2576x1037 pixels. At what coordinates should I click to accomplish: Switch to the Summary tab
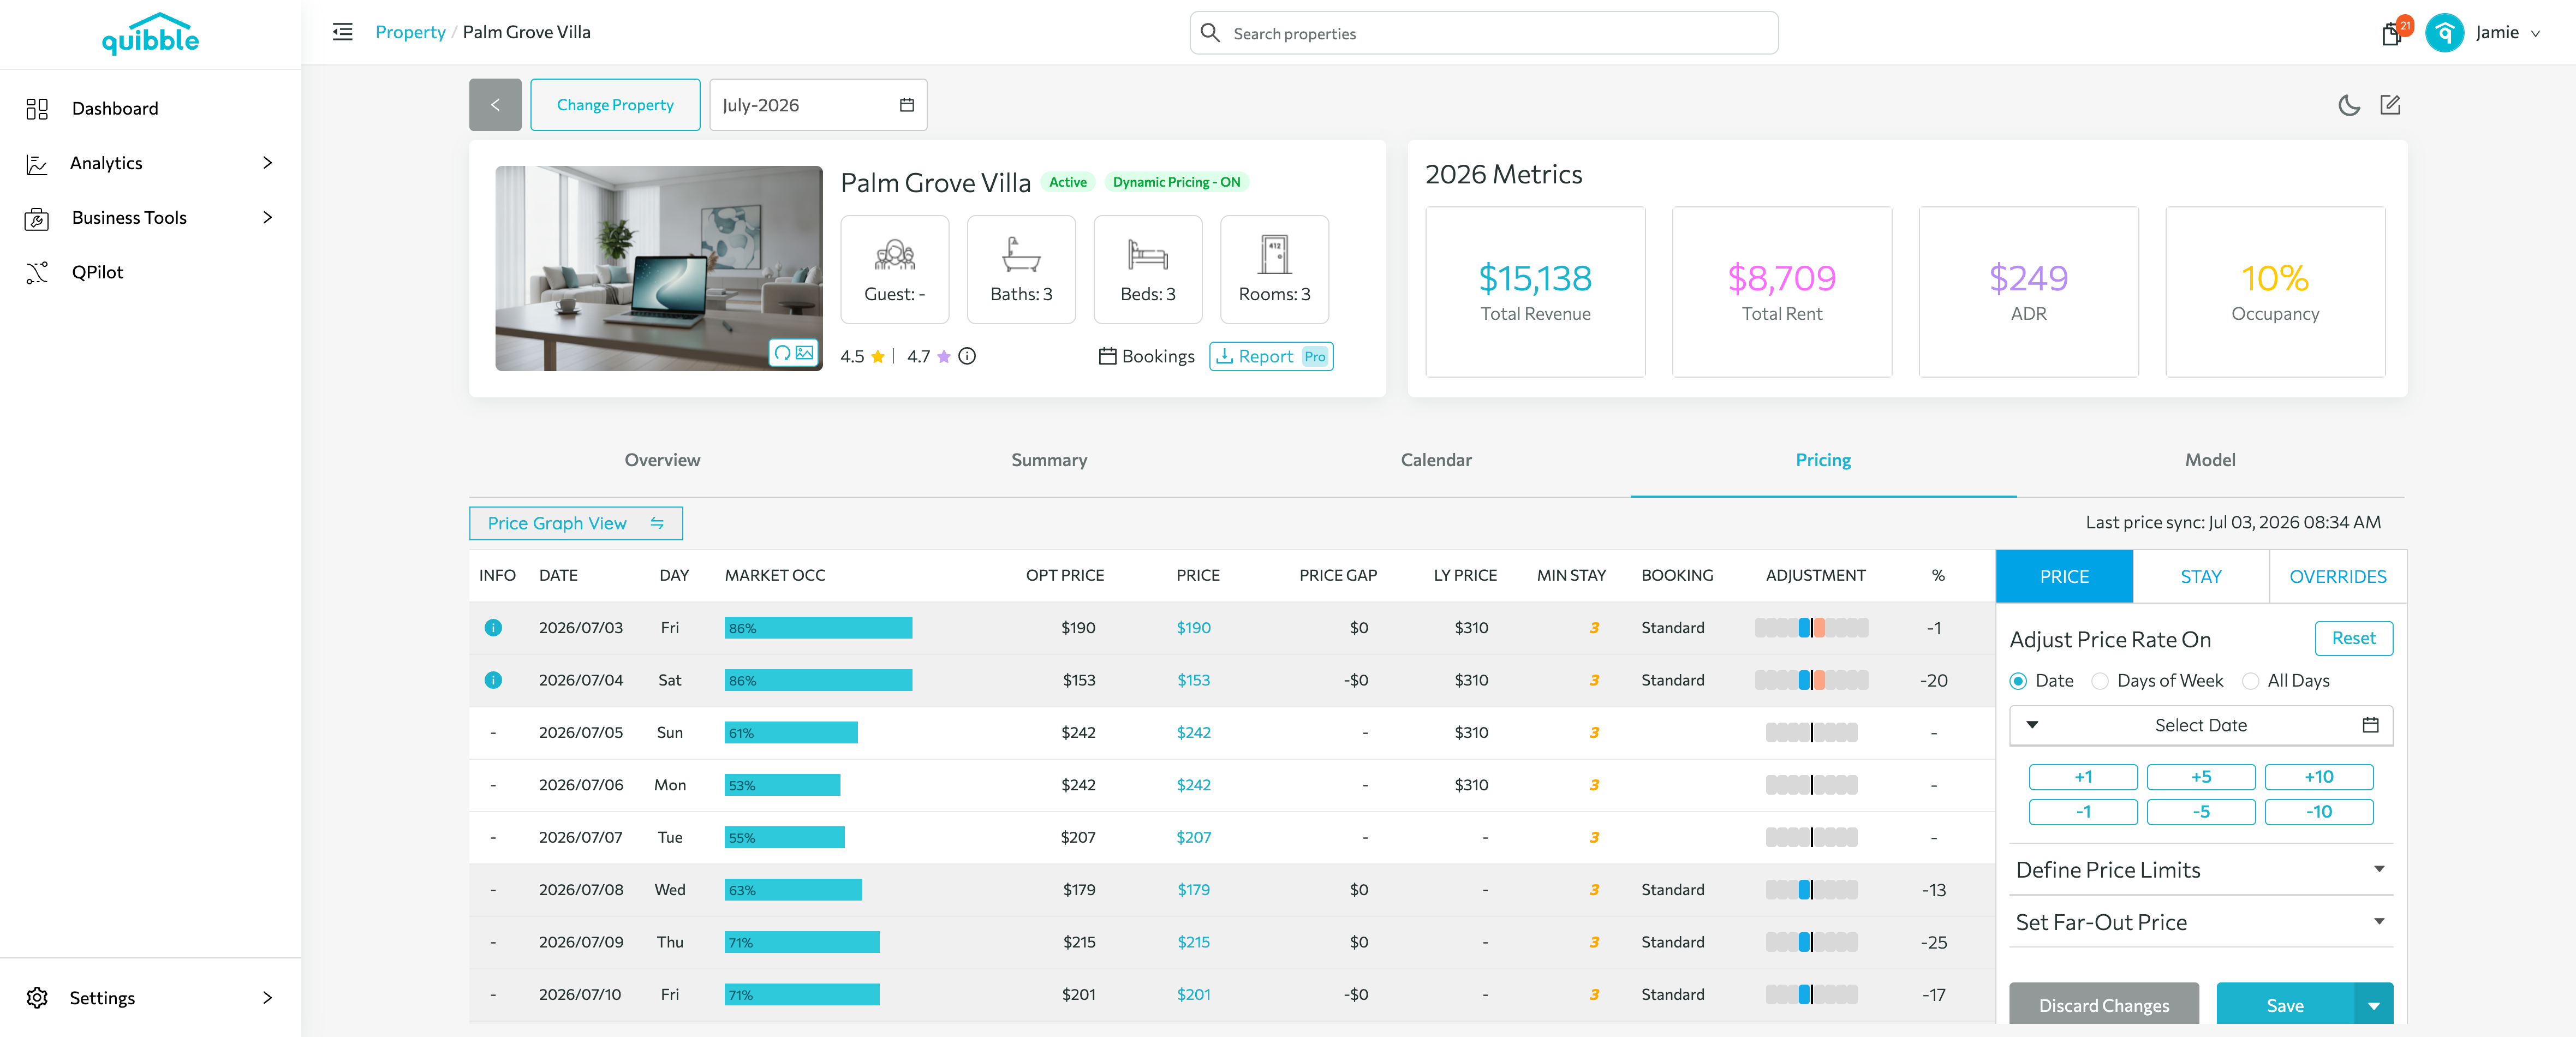(x=1049, y=460)
